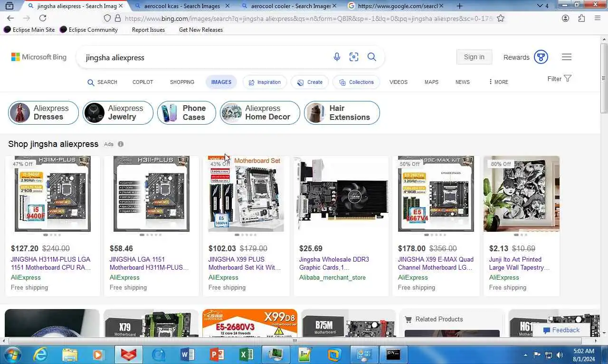This screenshot has height=364, width=608.
Task: Open the Firefox account icon
Action: tap(565, 18)
